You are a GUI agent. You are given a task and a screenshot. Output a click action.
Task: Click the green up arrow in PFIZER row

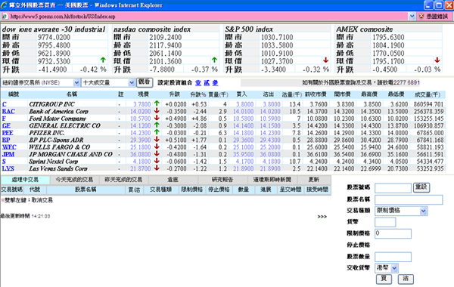(157, 132)
